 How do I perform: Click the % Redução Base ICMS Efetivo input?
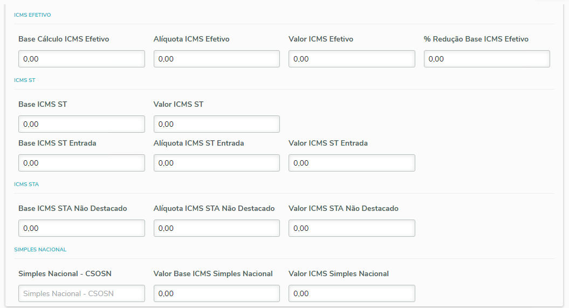[x=486, y=59]
